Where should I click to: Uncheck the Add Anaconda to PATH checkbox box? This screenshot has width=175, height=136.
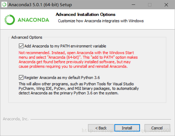click(21, 46)
